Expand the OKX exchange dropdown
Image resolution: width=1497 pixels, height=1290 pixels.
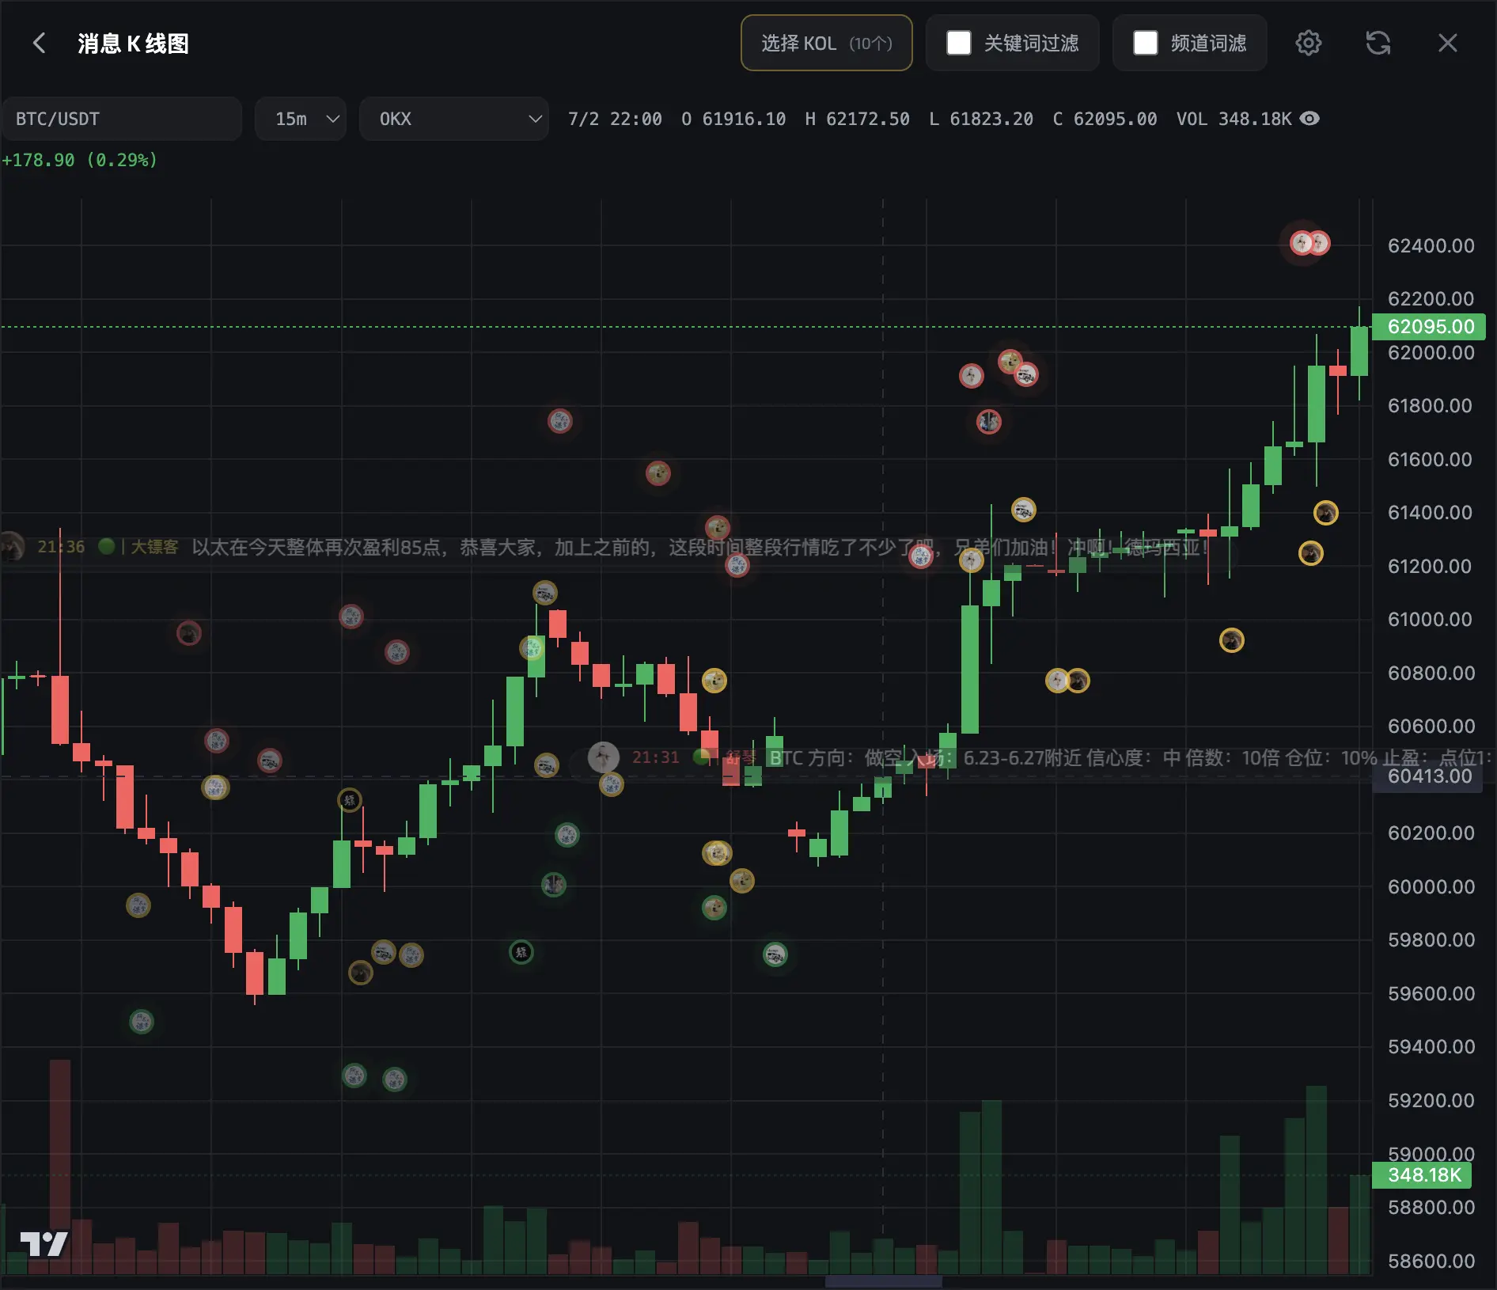point(454,119)
